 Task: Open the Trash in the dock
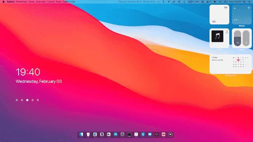(x=88, y=134)
